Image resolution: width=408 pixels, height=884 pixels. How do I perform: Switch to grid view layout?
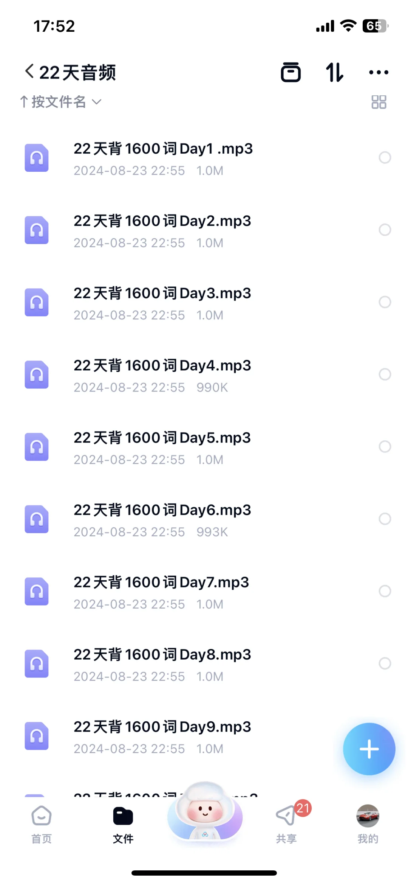(379, 102)
